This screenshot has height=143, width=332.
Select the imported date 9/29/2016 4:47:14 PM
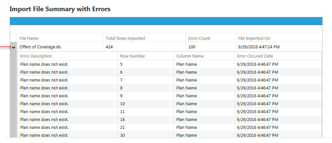pyautogui.click(x=259, y=47)
